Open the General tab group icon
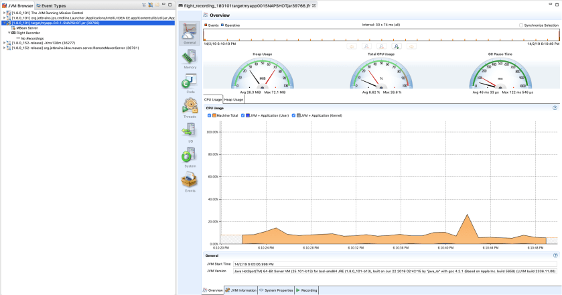 (x=190, y=33)
